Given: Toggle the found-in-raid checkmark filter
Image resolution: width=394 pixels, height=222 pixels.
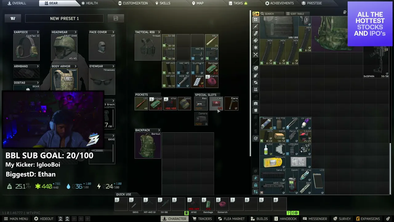Looking at the screenshot, I should 255,138.
